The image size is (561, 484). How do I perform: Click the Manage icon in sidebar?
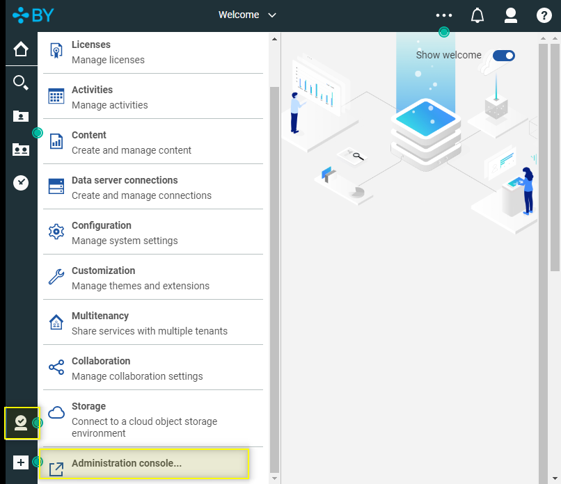click(21, 423)
